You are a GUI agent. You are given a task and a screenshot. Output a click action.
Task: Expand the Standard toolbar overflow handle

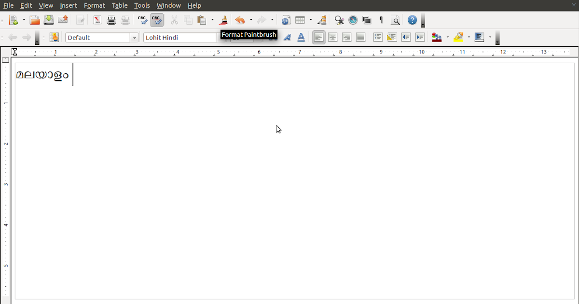tap(423, 21)
